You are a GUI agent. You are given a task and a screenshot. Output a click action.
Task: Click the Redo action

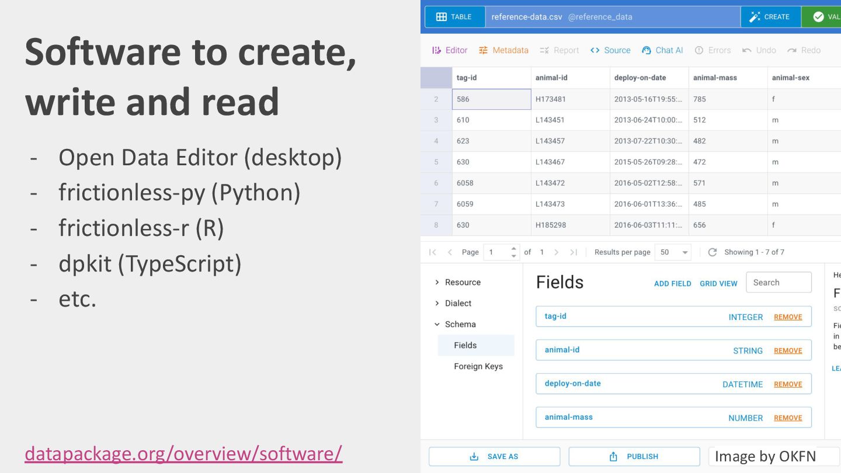click(x=804, y=50)
